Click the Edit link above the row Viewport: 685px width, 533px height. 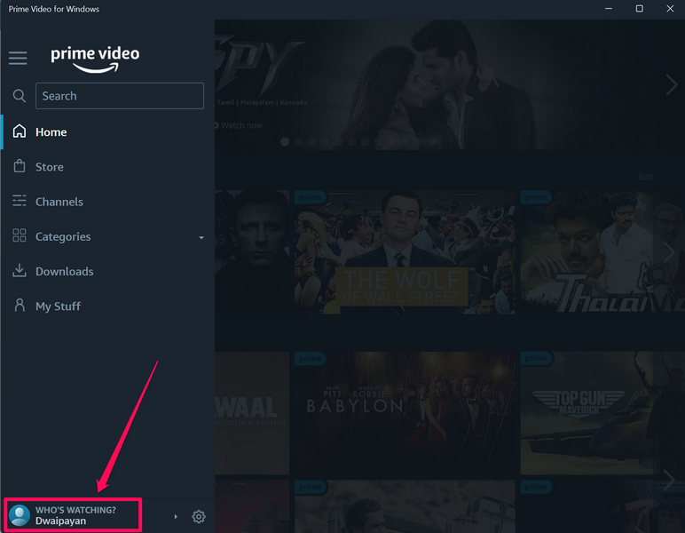(x=646, y=177)
